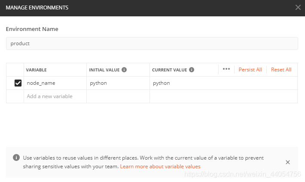Close the Manage Environments dialog

tap(298, 7)
